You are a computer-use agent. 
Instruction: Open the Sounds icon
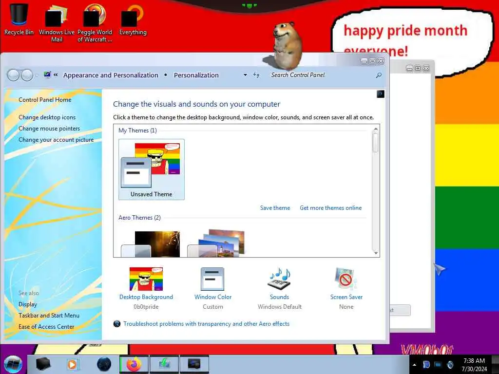(279, 279)
